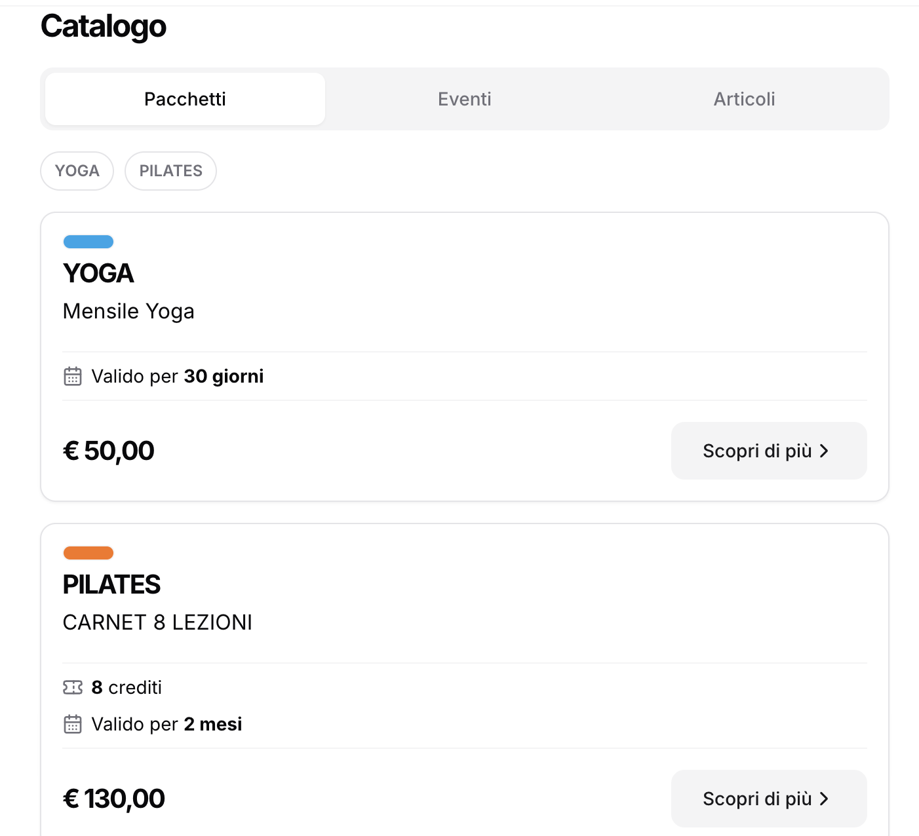Open the Eventi tab

tap(465, 99)
